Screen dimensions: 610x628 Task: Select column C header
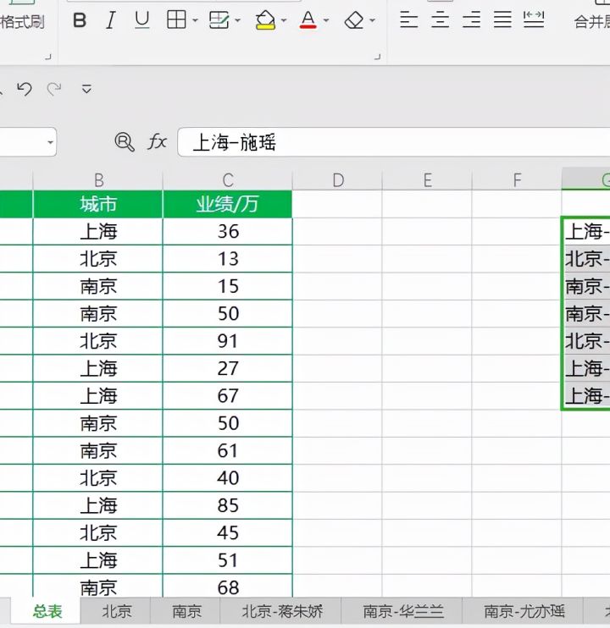pos(228,180)
